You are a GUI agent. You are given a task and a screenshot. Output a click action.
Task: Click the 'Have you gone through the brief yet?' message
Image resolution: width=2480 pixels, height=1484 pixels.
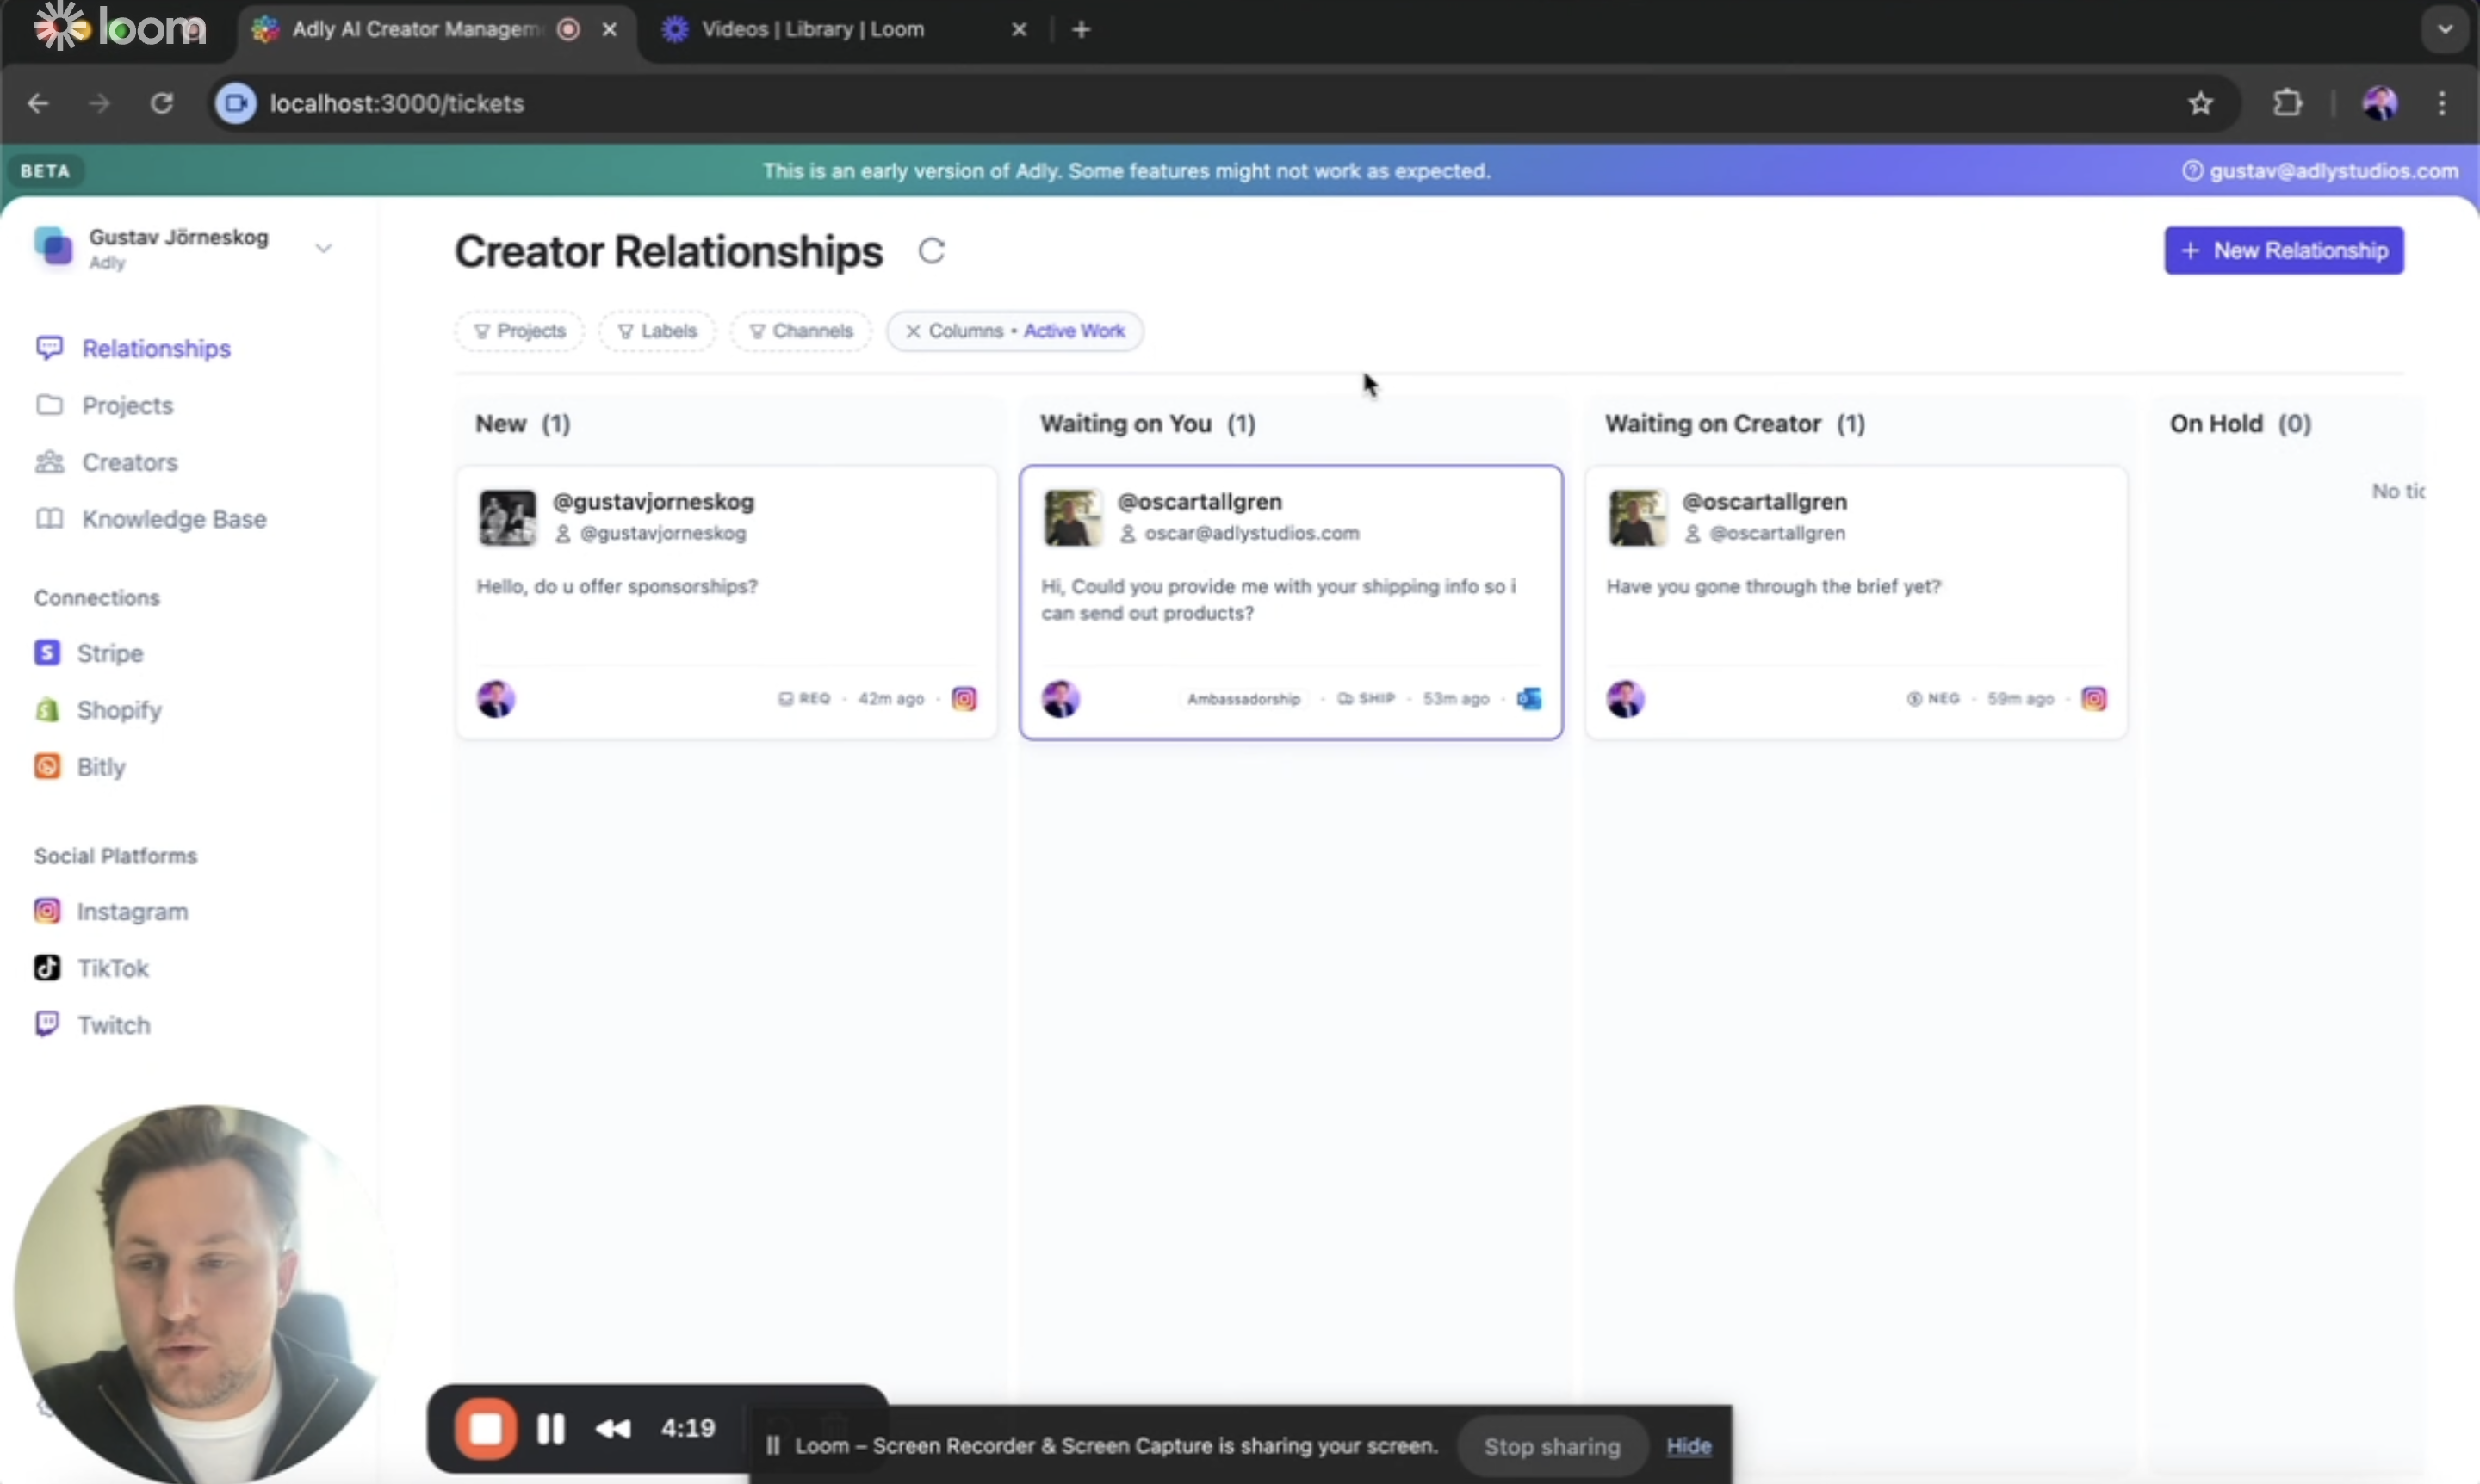click(1773, 586)
